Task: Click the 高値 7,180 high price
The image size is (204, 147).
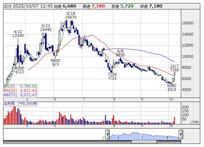Action: click(94, 6)
